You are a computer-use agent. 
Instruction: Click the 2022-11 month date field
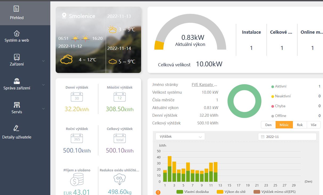tap(287, 137)
